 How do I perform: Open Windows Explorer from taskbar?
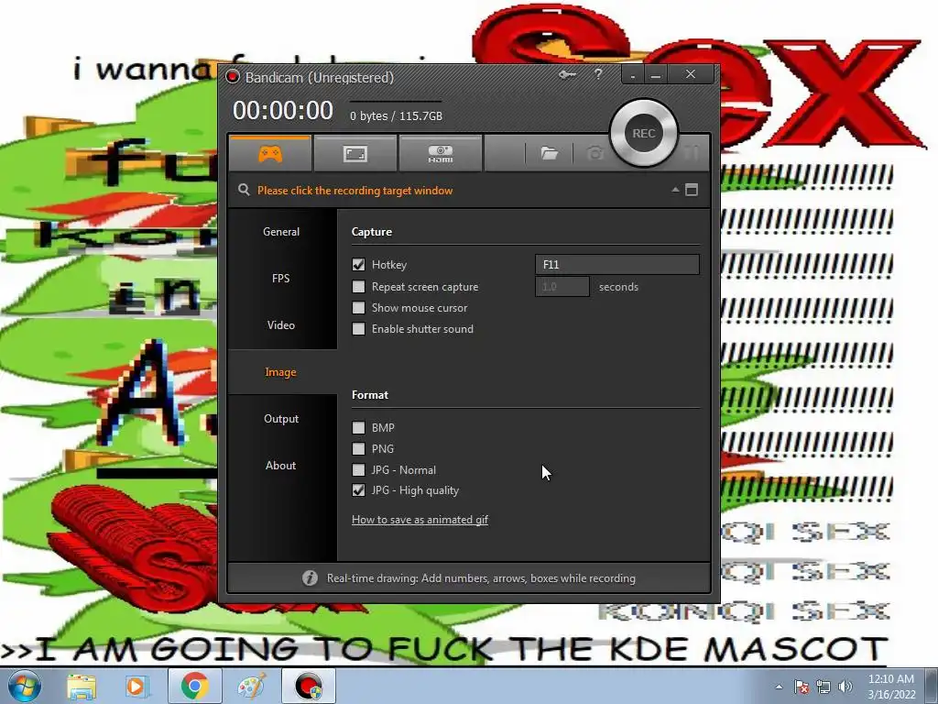click(82, 687)
